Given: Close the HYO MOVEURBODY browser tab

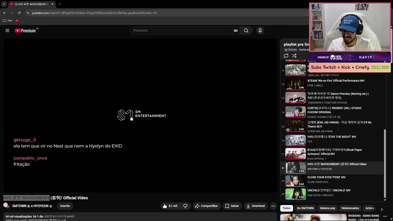Looking at the screenshot, I should point(52,4).
